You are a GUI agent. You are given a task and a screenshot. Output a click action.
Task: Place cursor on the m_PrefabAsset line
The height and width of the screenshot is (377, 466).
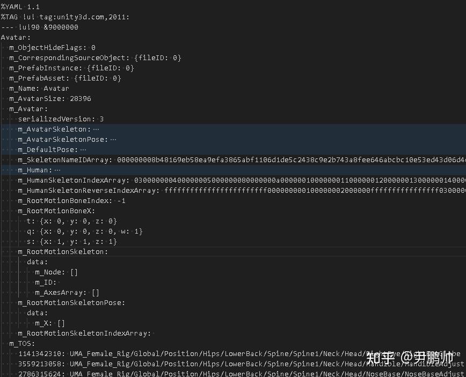tap(65, 78)
